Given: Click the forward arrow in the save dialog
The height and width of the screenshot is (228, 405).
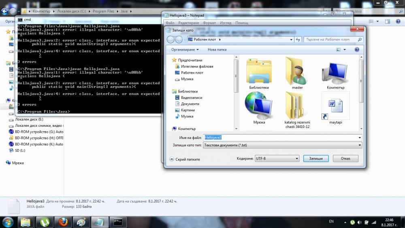Looking at the screenshot, I should pyautogui.click(x=179, y=40).
